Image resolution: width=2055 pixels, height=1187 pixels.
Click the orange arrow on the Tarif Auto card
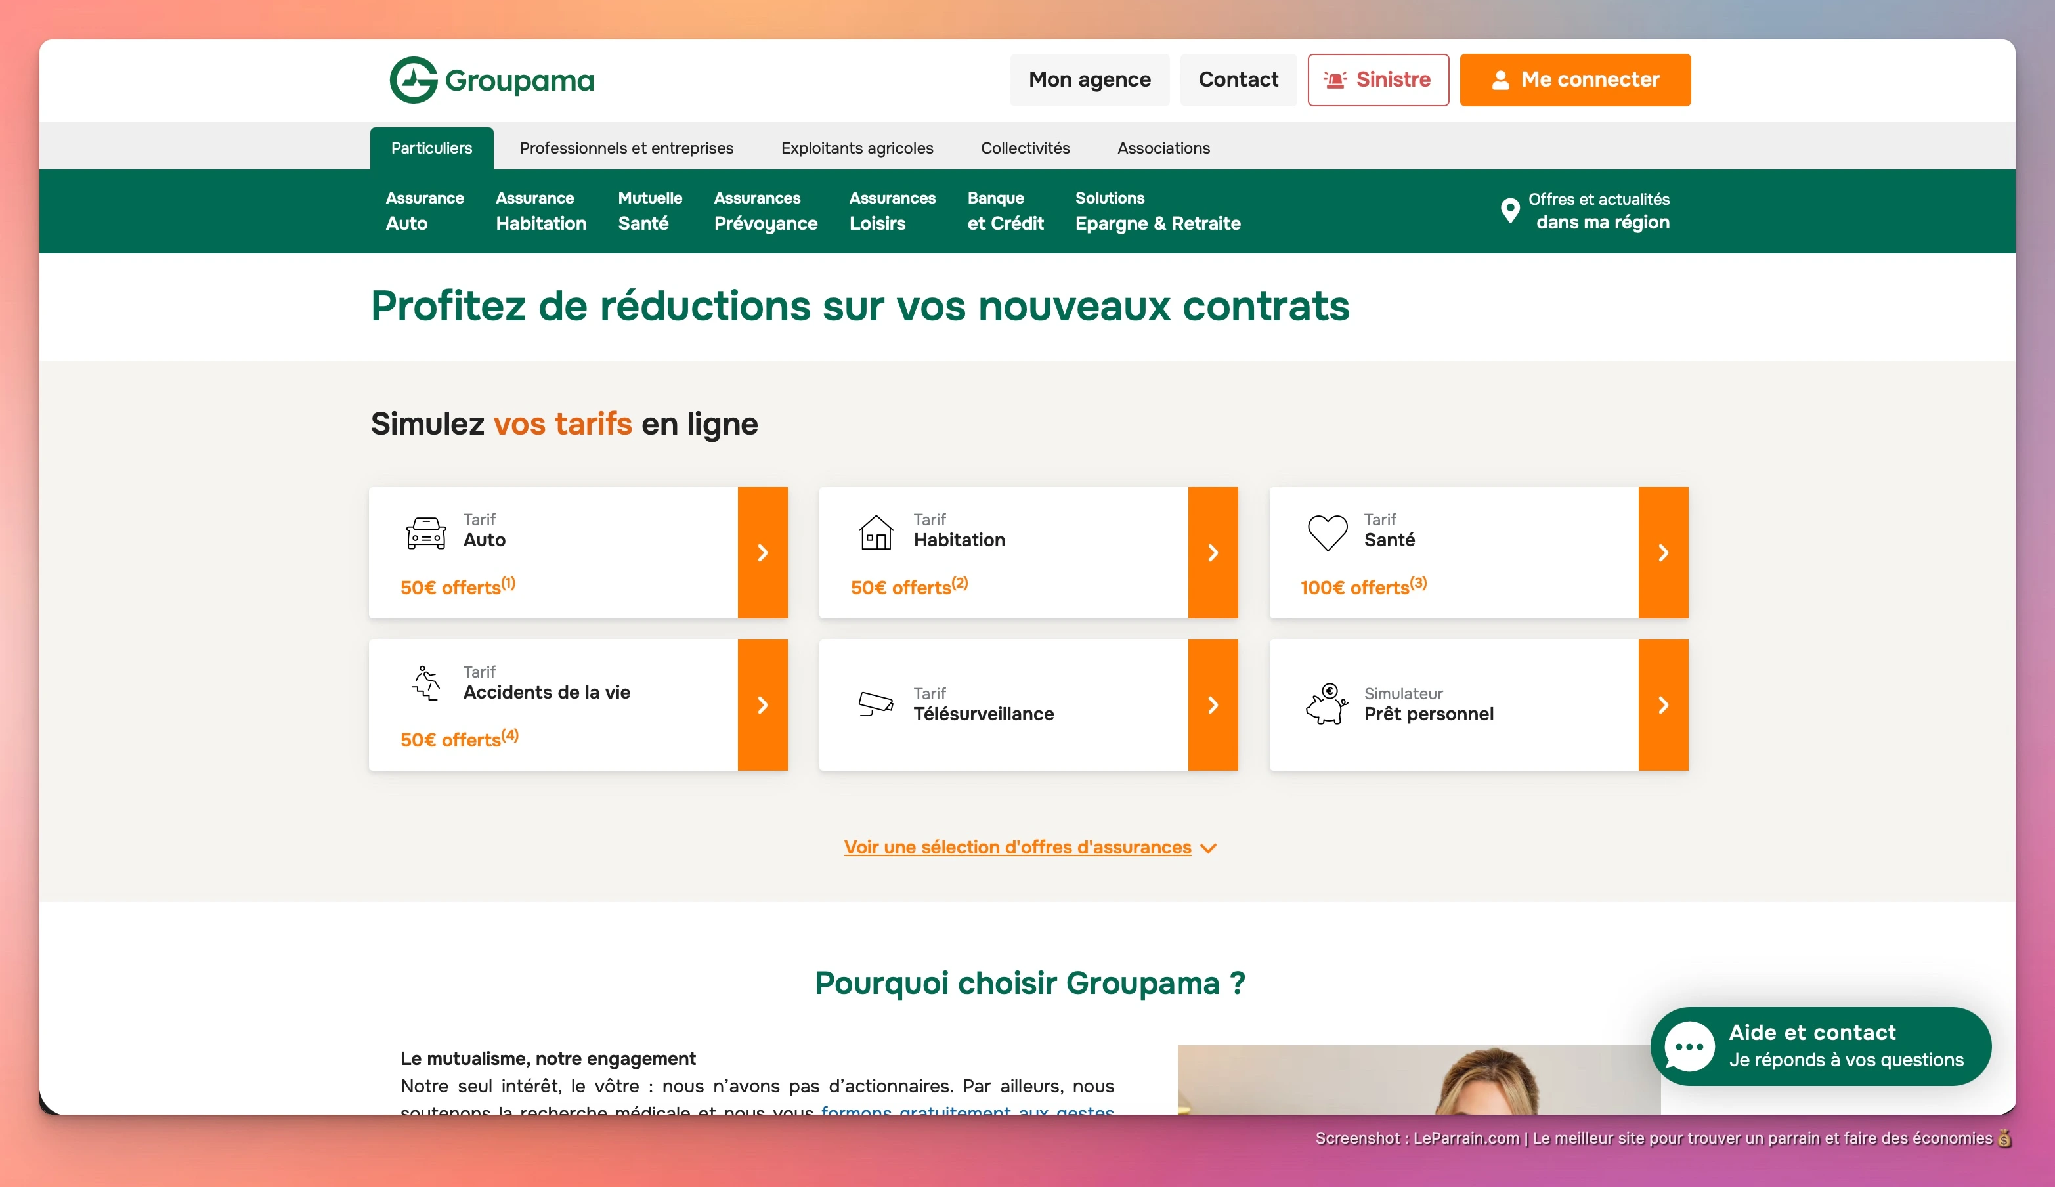(763, 552)
